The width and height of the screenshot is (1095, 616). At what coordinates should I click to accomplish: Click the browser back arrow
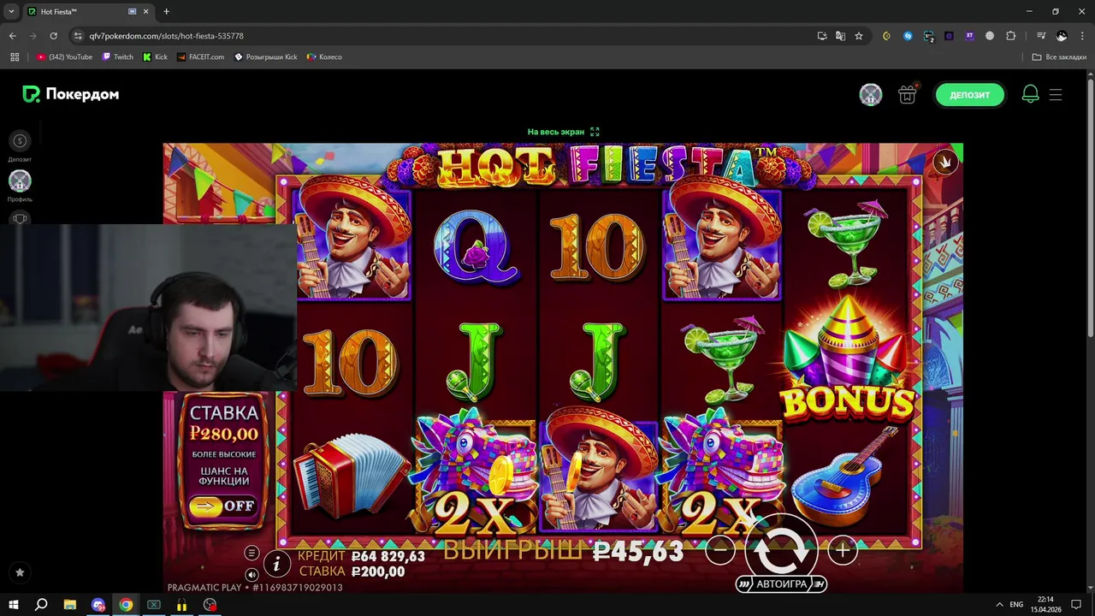click(x=12, y=36)
